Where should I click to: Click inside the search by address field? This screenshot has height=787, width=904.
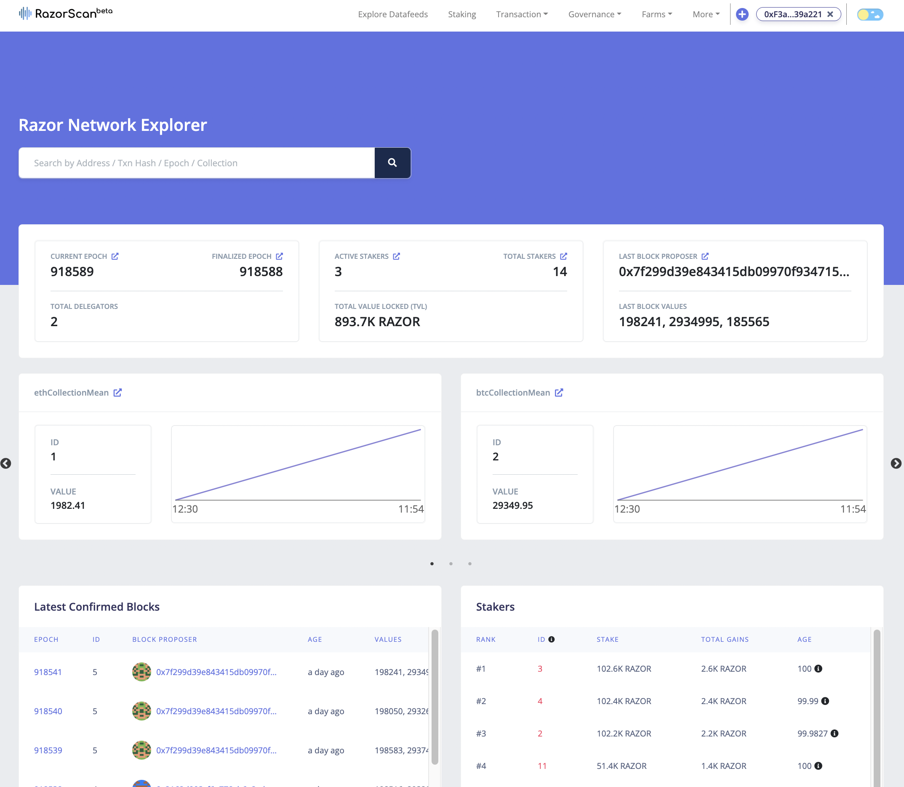pyautogui.click(x=176, y=162)
